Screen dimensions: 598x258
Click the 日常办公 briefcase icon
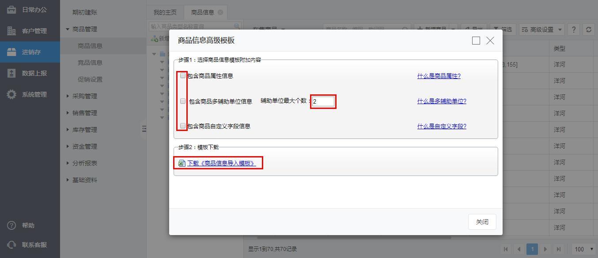click(x=11, y=10)
